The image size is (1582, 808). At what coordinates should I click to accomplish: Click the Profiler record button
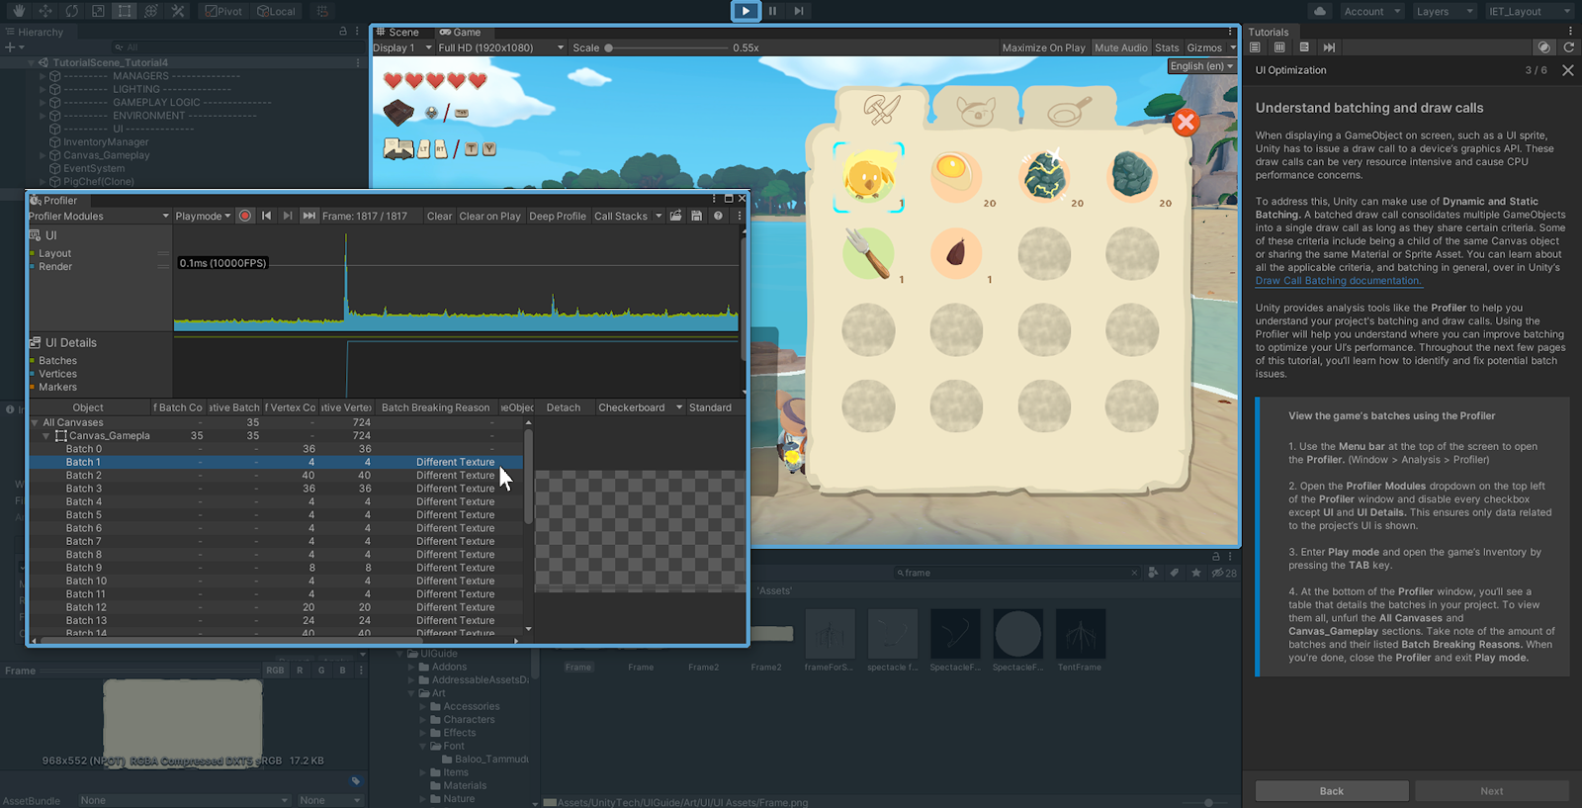(x=245, y=216)
